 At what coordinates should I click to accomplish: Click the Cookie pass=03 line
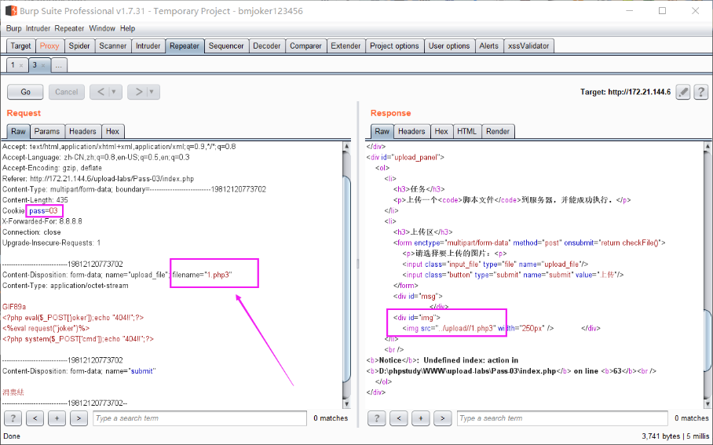point(31,211)
